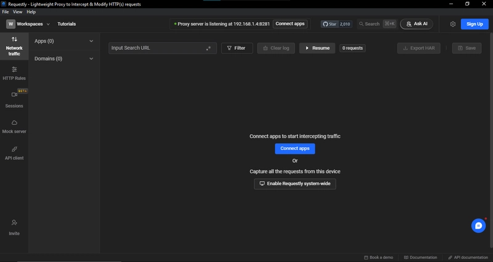Focus the top Search box
Screen dimensions: 493x262
tap(377, 24)
